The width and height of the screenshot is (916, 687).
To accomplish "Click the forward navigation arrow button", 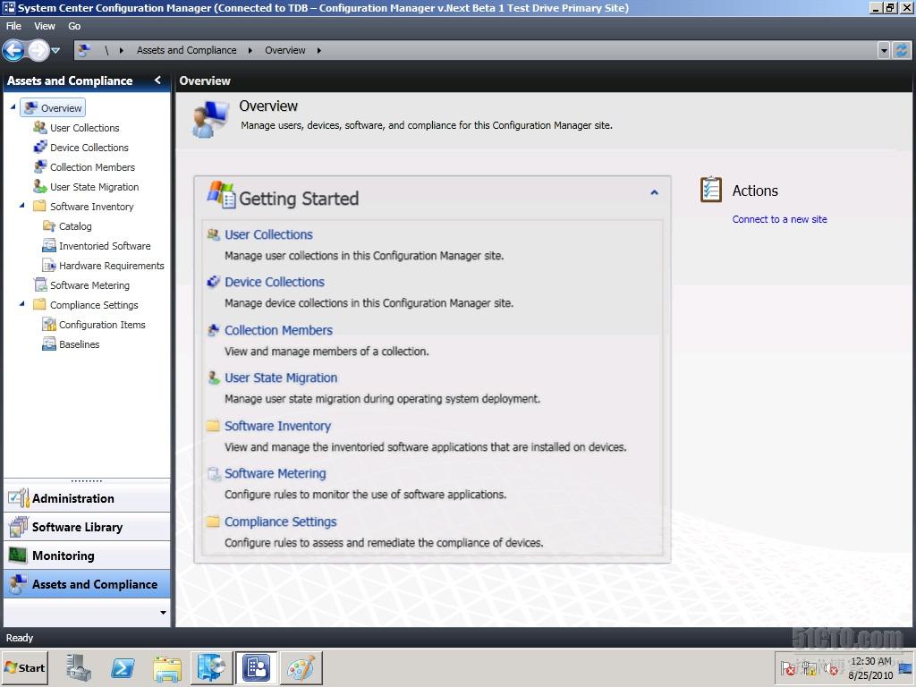I will pyautogui.click(x=38, y=50).
